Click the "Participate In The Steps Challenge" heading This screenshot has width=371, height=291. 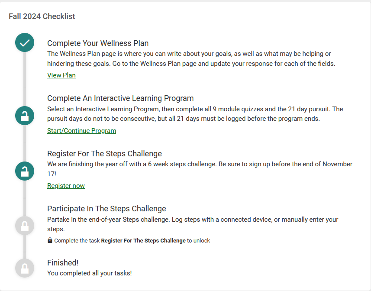(106, 209)
